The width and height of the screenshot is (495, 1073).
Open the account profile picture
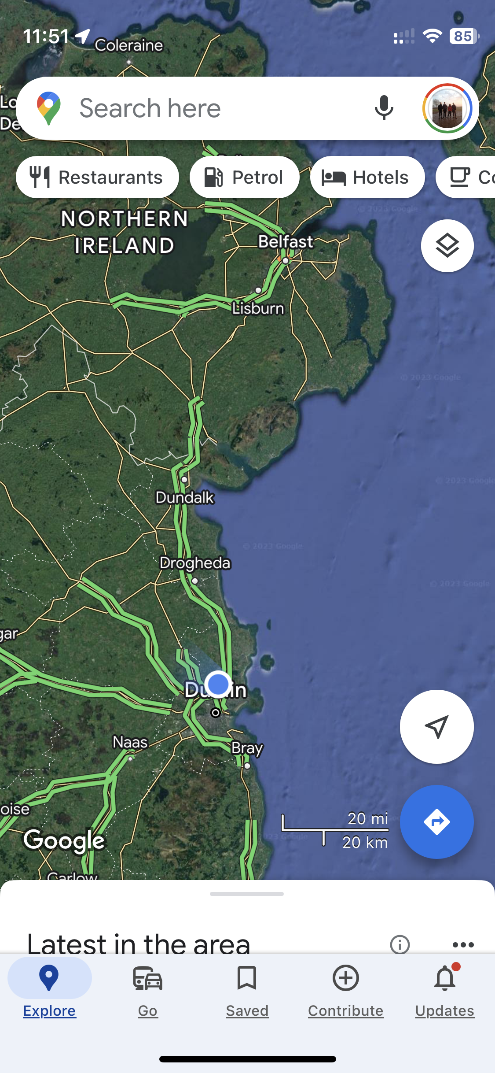447,108
